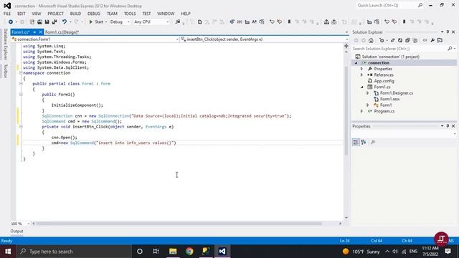Open the Debug configuration dropdown
Viewport: 459px width, 258px height.
point(120,22)
